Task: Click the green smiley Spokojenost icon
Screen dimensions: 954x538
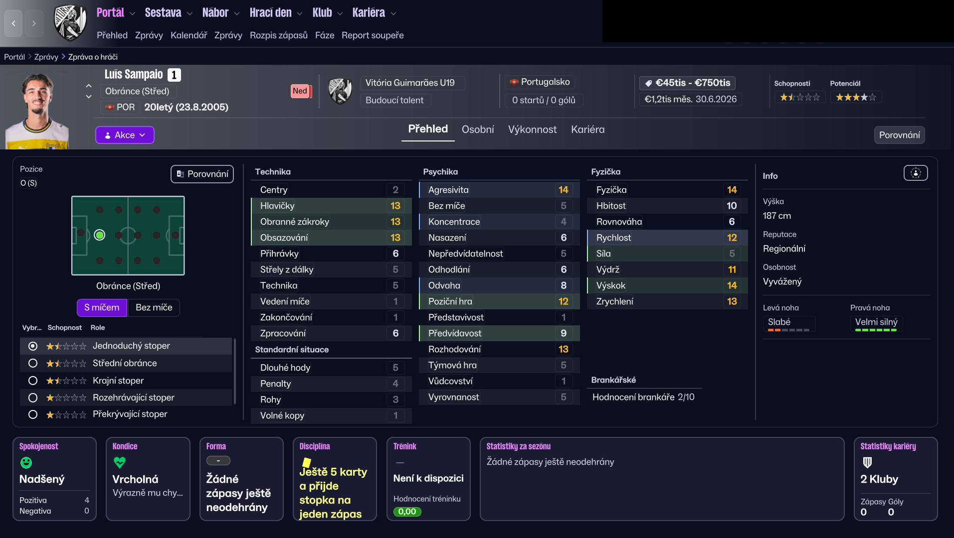Action: 26,463
